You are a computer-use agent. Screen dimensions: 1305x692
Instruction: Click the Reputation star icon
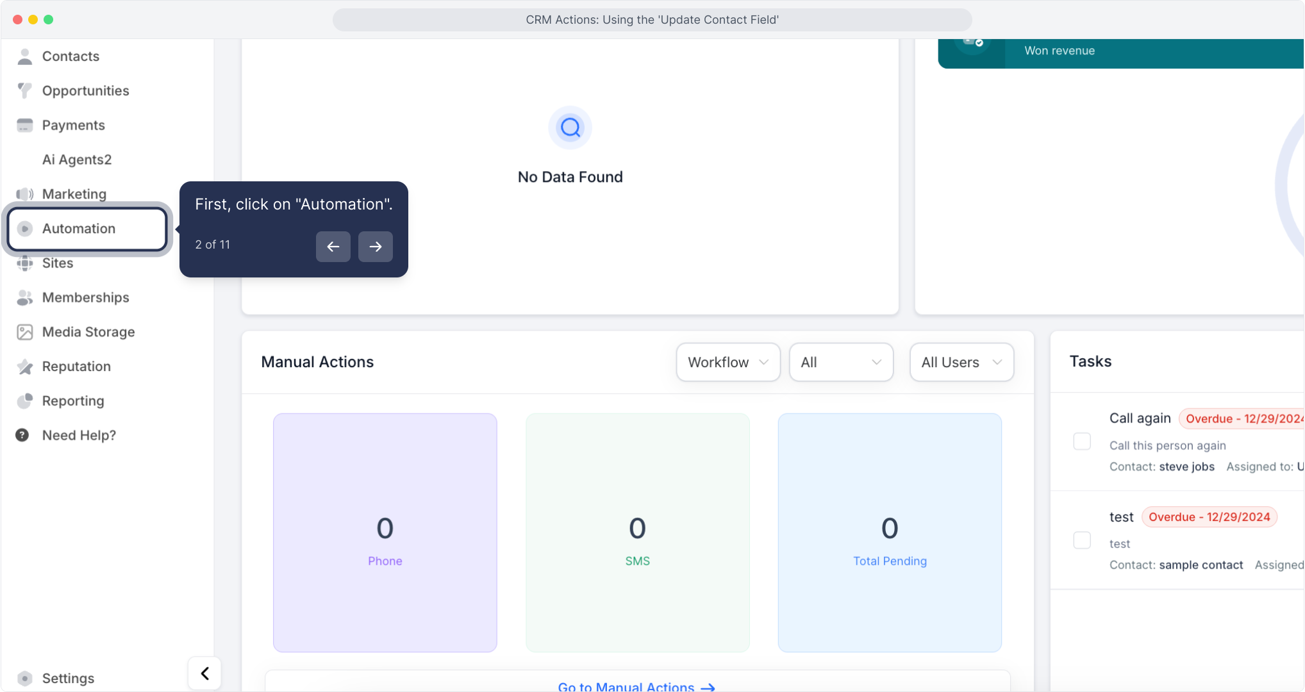click(25, 367)
